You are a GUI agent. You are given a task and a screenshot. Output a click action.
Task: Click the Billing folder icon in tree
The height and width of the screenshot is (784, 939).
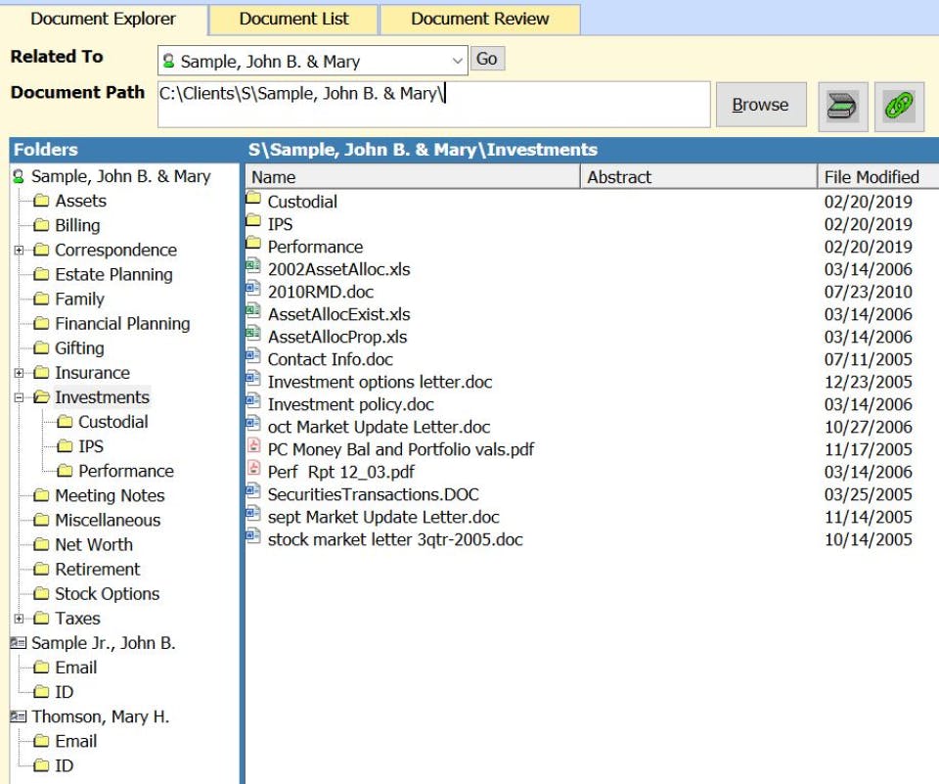41,225
